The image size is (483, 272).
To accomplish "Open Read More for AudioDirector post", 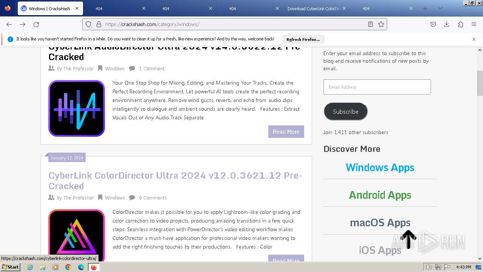I will pos(286,132).
